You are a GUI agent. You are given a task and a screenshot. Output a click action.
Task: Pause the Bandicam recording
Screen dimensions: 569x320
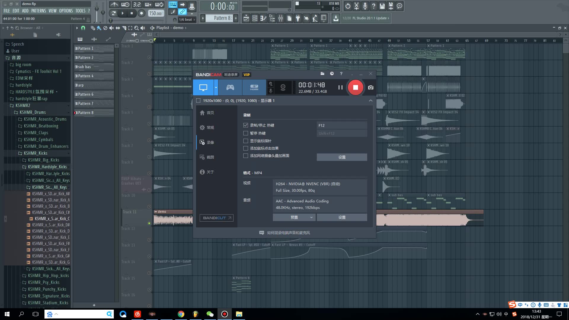coord(340,87)
